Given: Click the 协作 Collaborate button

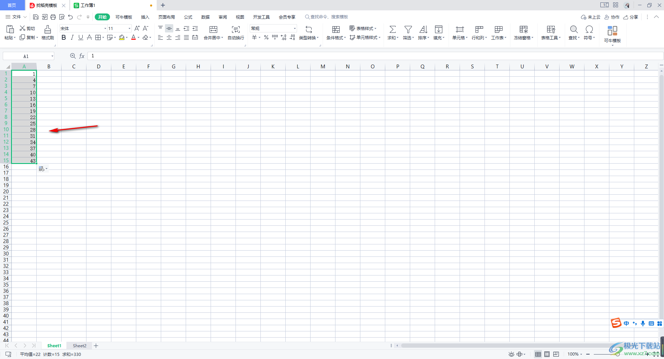Looking at the screenshot, I should 612,17.
